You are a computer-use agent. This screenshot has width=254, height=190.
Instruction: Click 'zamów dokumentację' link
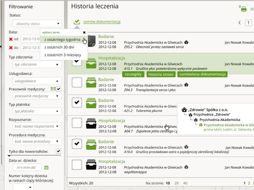coord(102,22)
